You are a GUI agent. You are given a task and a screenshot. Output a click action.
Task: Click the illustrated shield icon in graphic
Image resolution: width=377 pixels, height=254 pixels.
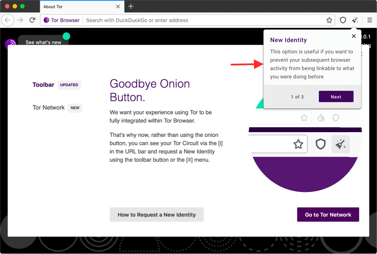click(321, 144)
